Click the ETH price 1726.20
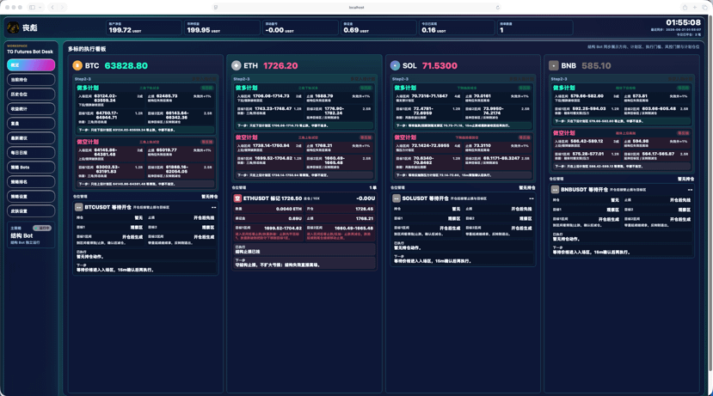The image size is (713, 396). point(280,66)
